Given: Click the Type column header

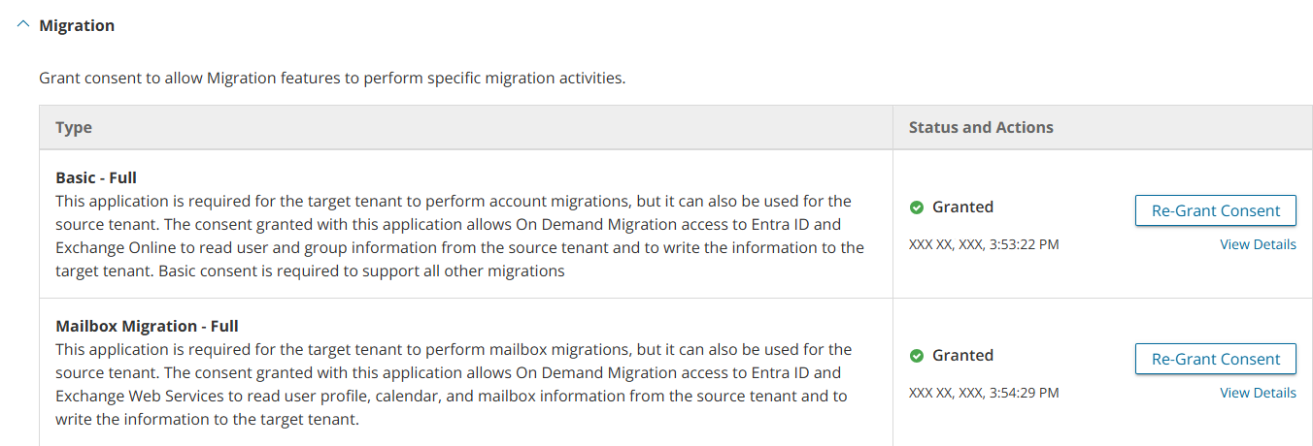Looking at the screenshot, I should pos(74,128).
